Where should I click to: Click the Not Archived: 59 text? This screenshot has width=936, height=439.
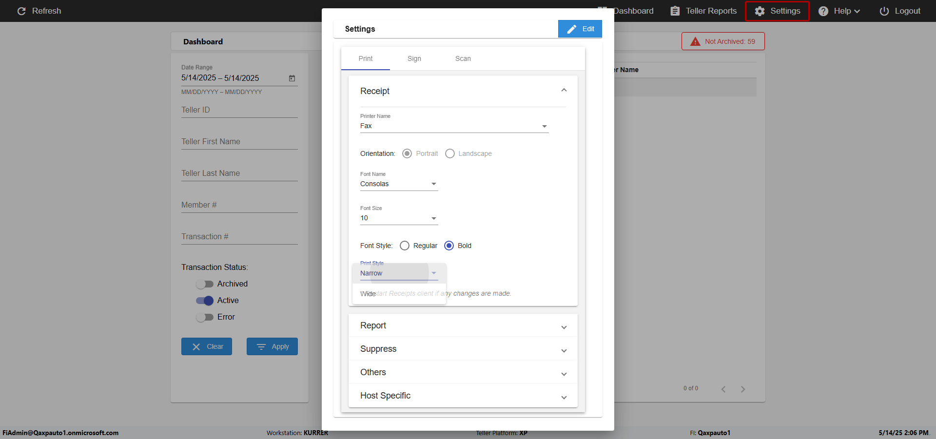pyautogui.click(x=730, y=41)
